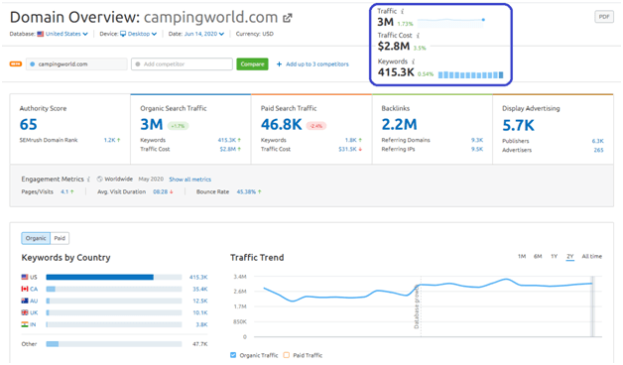The image size is (623, 365).
Task: Expand the Desktop device dropdown
Action: pyautogui.click(x=139, y=34)
